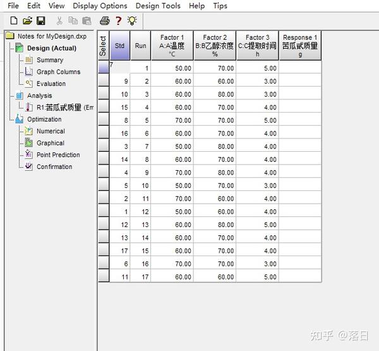Click the New Design toolbar icon

pos(14,21)
